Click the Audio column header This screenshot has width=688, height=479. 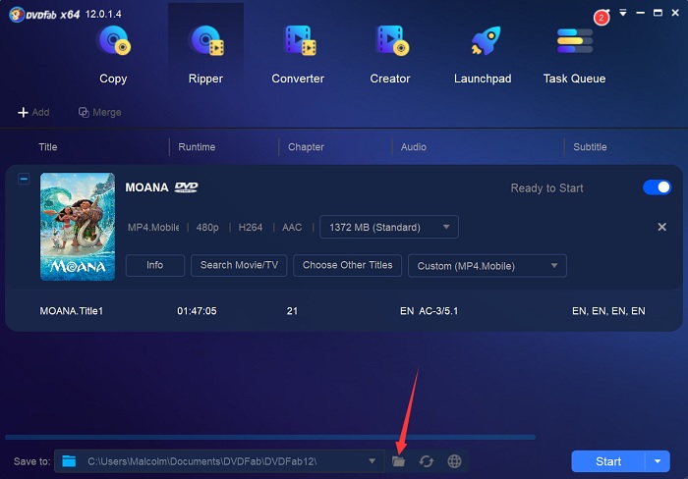pyautogui.click(x=414, y=147)
